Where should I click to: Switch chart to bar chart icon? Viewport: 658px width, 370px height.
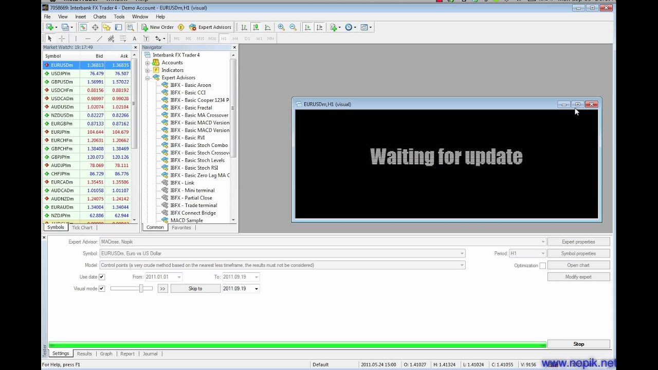(244, 27)
